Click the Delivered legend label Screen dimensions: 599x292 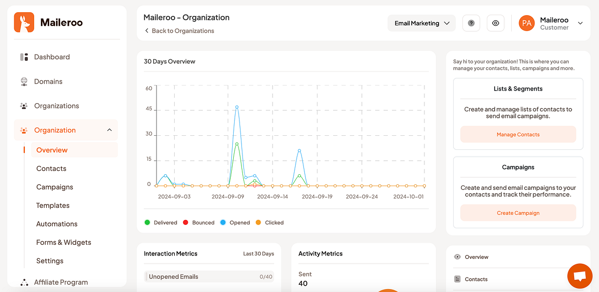click(x=165, y=222)
